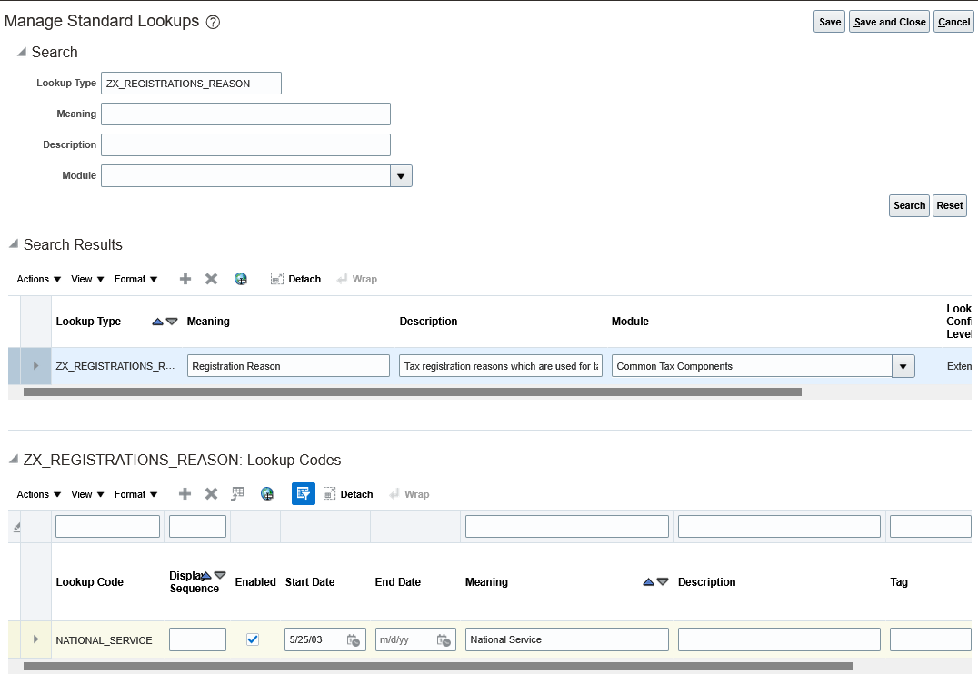
Task: Edit NATIONAL_SERVICE display sequence field
Action: click(x=197, y=639)
